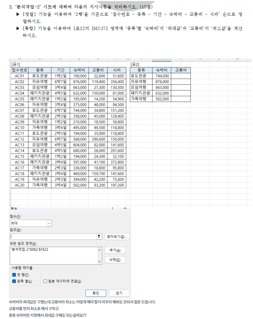Select the '분석작업-2'!$B$2:$F$22 reference entry

[30, 249]
